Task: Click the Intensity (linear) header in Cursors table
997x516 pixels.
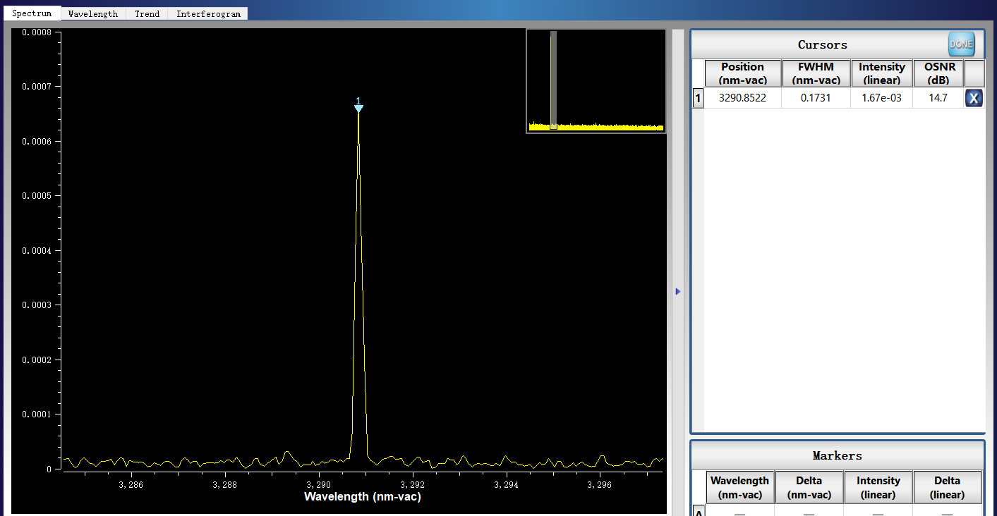Action: 881,73
